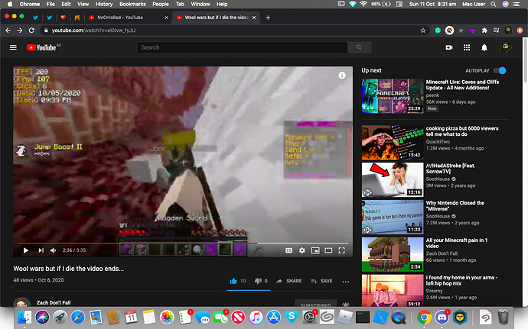Show the video info card
Screen dimensions: 528x329
342,76
